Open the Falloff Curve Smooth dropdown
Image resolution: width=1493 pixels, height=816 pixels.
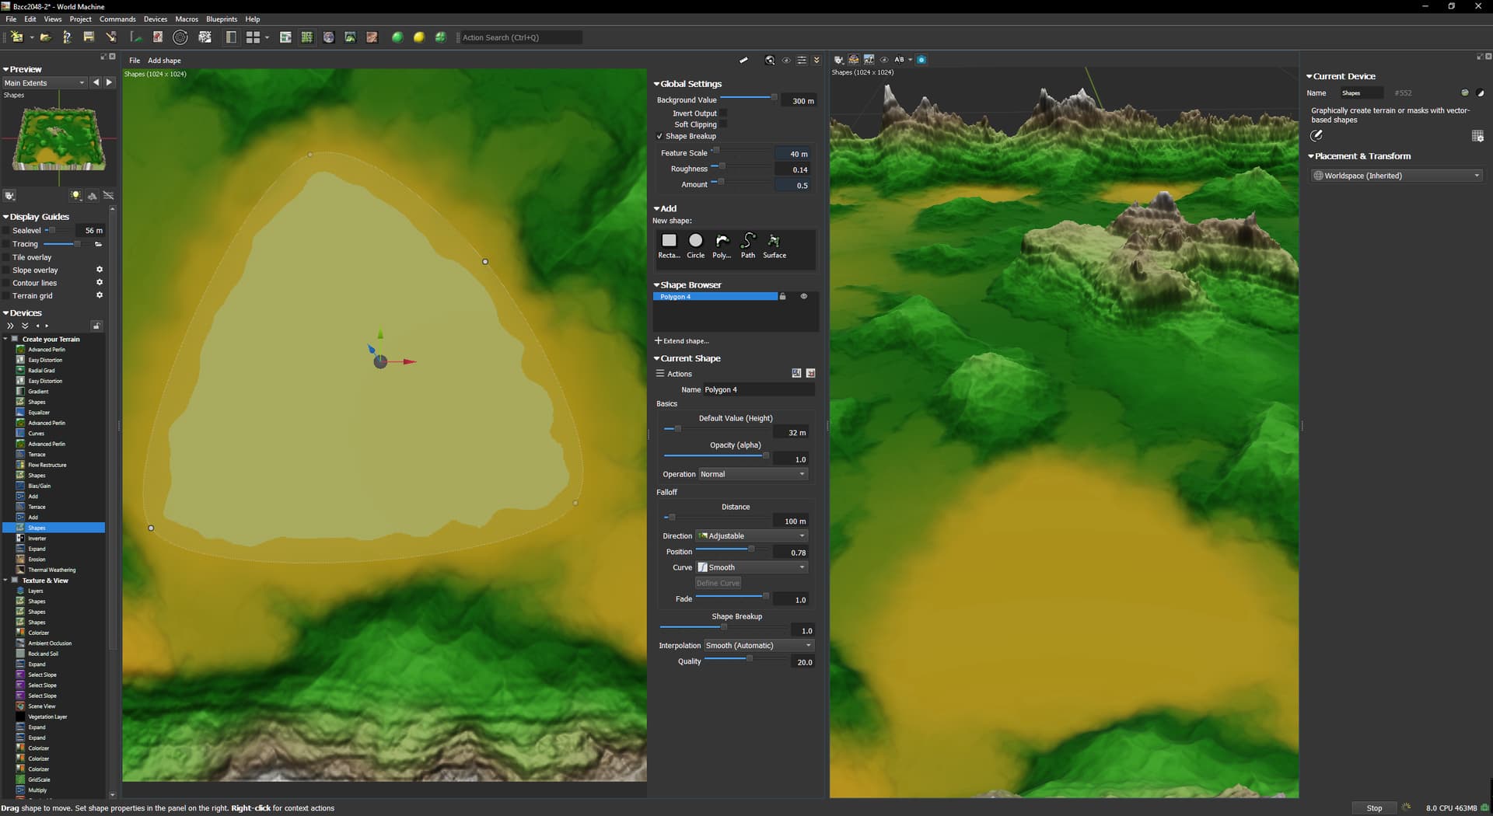coord(752,568)
